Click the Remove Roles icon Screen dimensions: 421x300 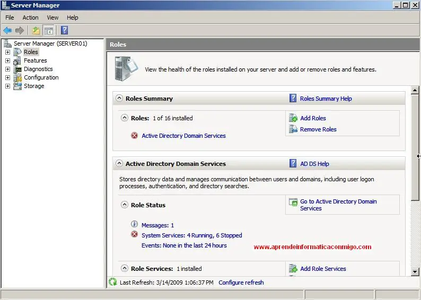pos(293,129)
